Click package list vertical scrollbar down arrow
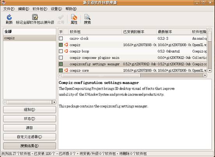 tap(210, 71)
